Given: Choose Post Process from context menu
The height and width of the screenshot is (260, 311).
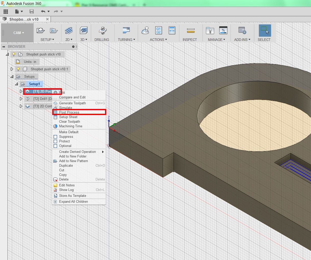Looking at the screenshot, I should 69,112.
